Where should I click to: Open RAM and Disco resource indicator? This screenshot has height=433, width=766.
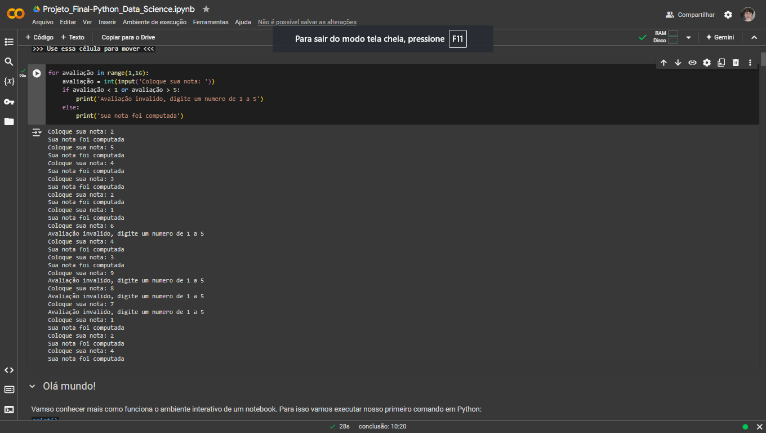[x=666, y=37]
